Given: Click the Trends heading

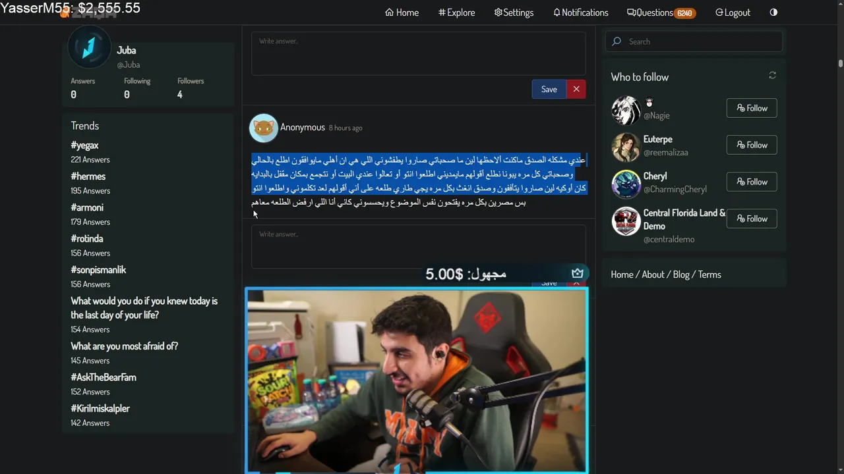Looking at the screenshot, I should click(x=84, y=126).
